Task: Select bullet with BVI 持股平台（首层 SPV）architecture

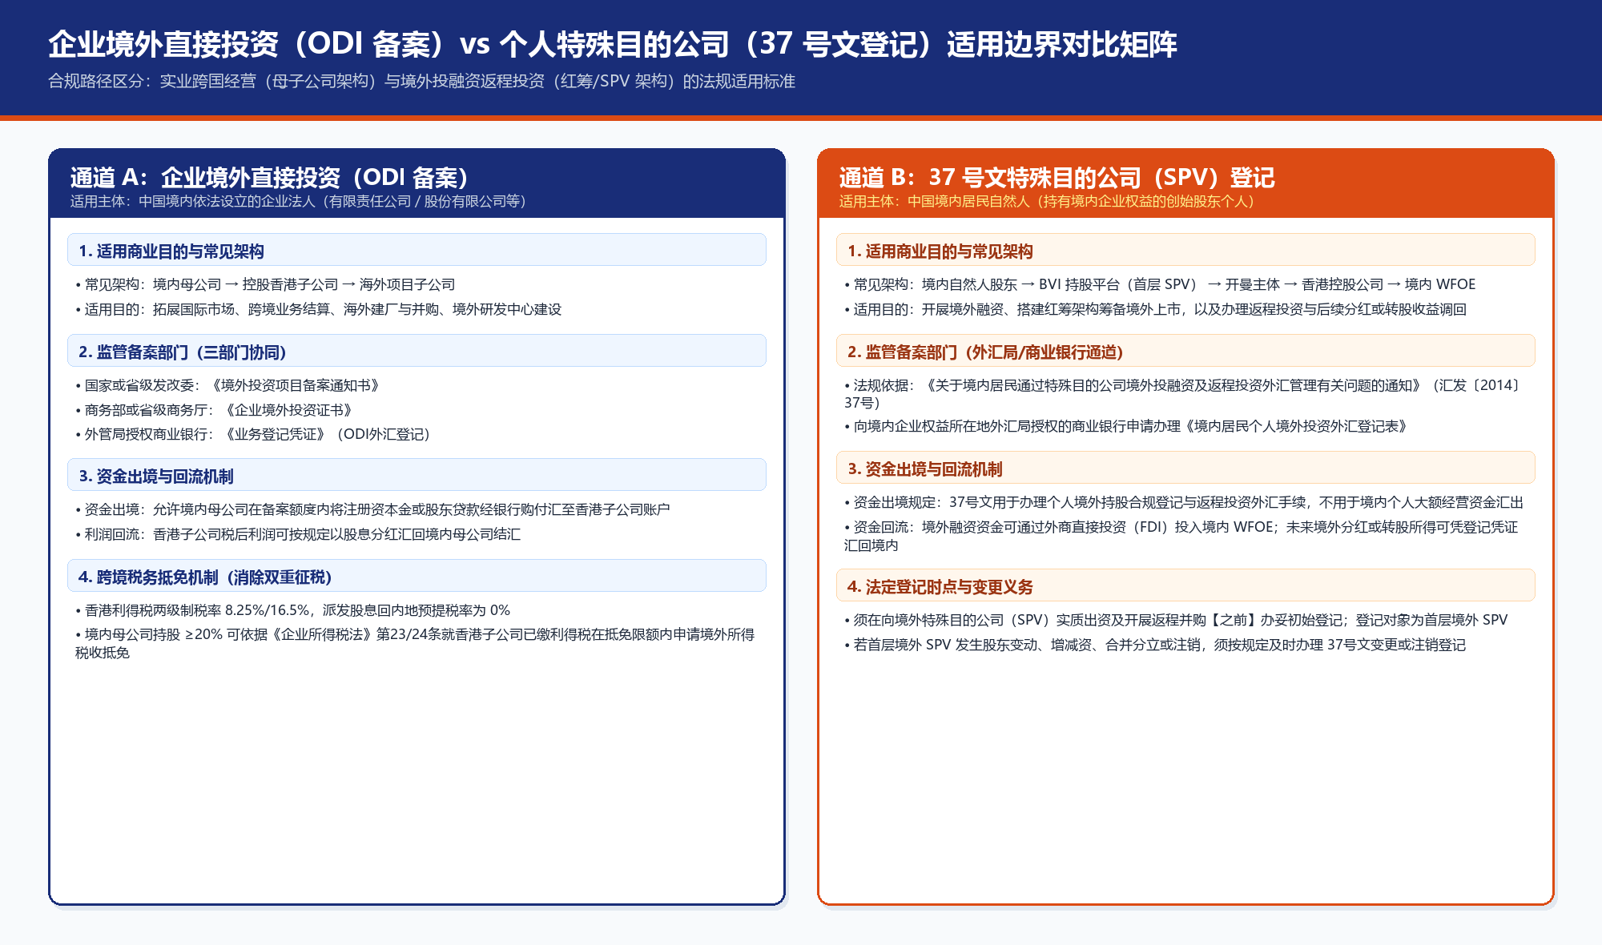Action: pyautogui.click(x=1160, y=284)
